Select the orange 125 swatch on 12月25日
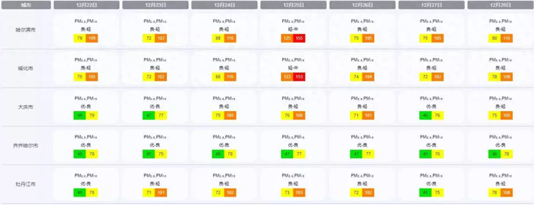 coord(287,38)
